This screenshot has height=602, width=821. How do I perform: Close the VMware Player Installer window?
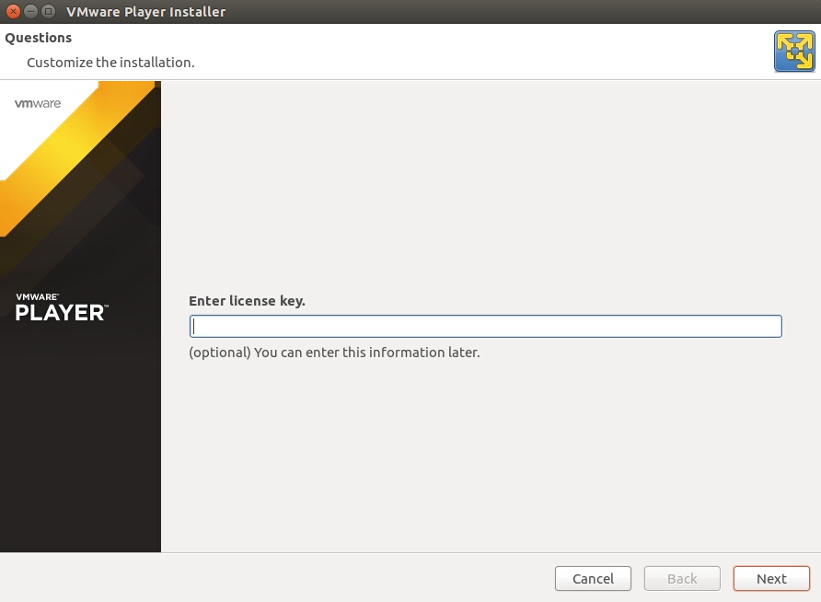pyautogui.click(x=14, y=11)
